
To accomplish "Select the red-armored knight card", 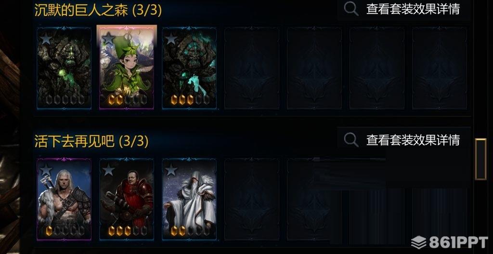I will click(x=127, y=199).
